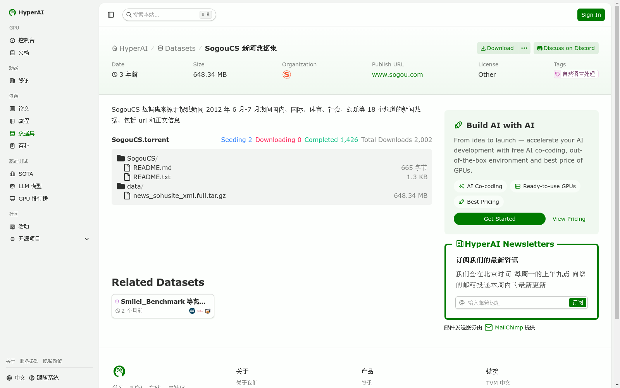
Task: Open SOTA benchmark page
Action: (50, 174)
